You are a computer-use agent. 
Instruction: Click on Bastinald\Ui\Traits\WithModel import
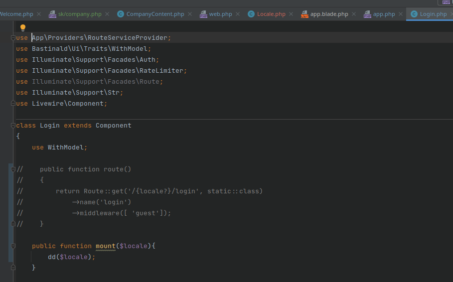[90, 49]
